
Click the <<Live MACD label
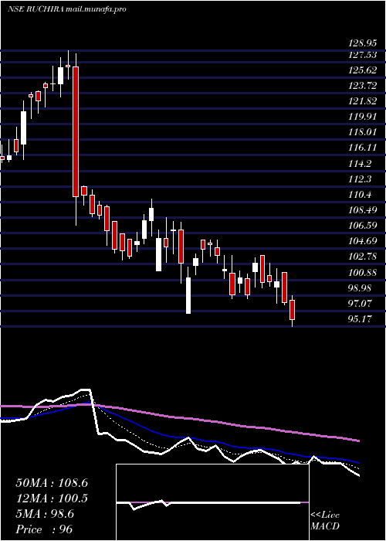pos(325,521)
